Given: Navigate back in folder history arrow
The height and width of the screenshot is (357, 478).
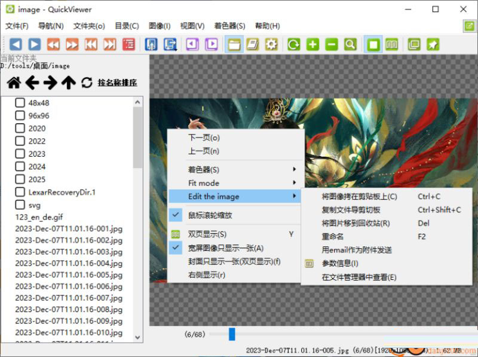Looking at the screenshot, I should [32, 83].
